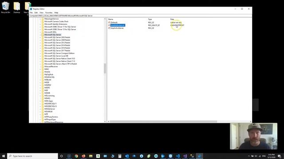The width and height of the screenshot is (284, 159).
Task: Click the tree pane scroll-down arrow
Action: coord(105,122)
